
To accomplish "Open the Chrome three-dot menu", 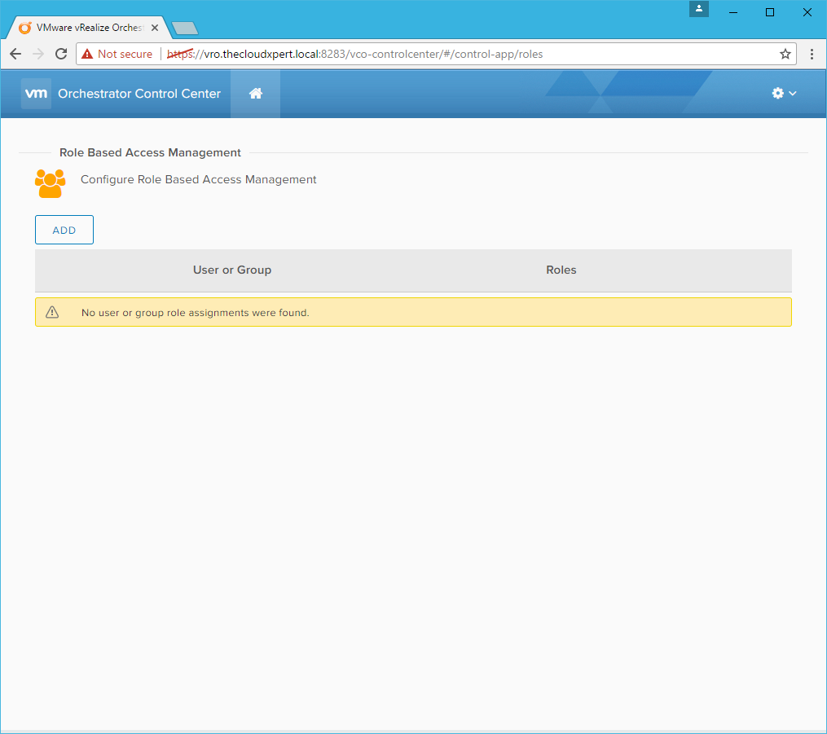I will [812, 54].
